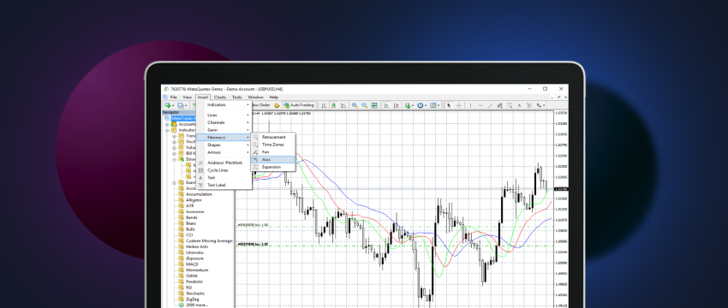The width and height of the screenshot is (728, 308).
Task: Select Stochastic indicator in Navigator
Action: point(195,293)
